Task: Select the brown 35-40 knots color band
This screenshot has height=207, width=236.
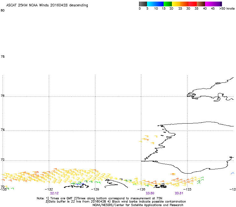Action: click(201, 4)
